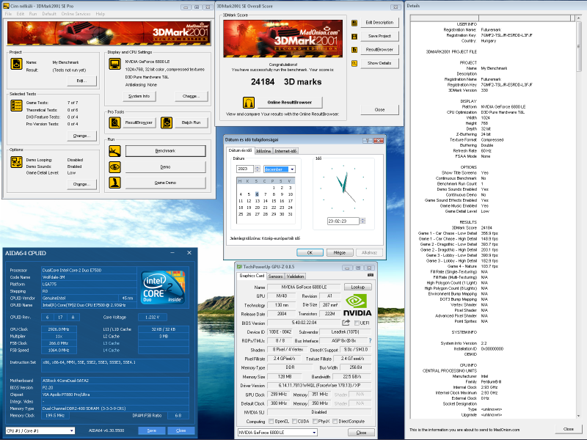Open the Run menu in 3DMark2001

pos(33,14)
